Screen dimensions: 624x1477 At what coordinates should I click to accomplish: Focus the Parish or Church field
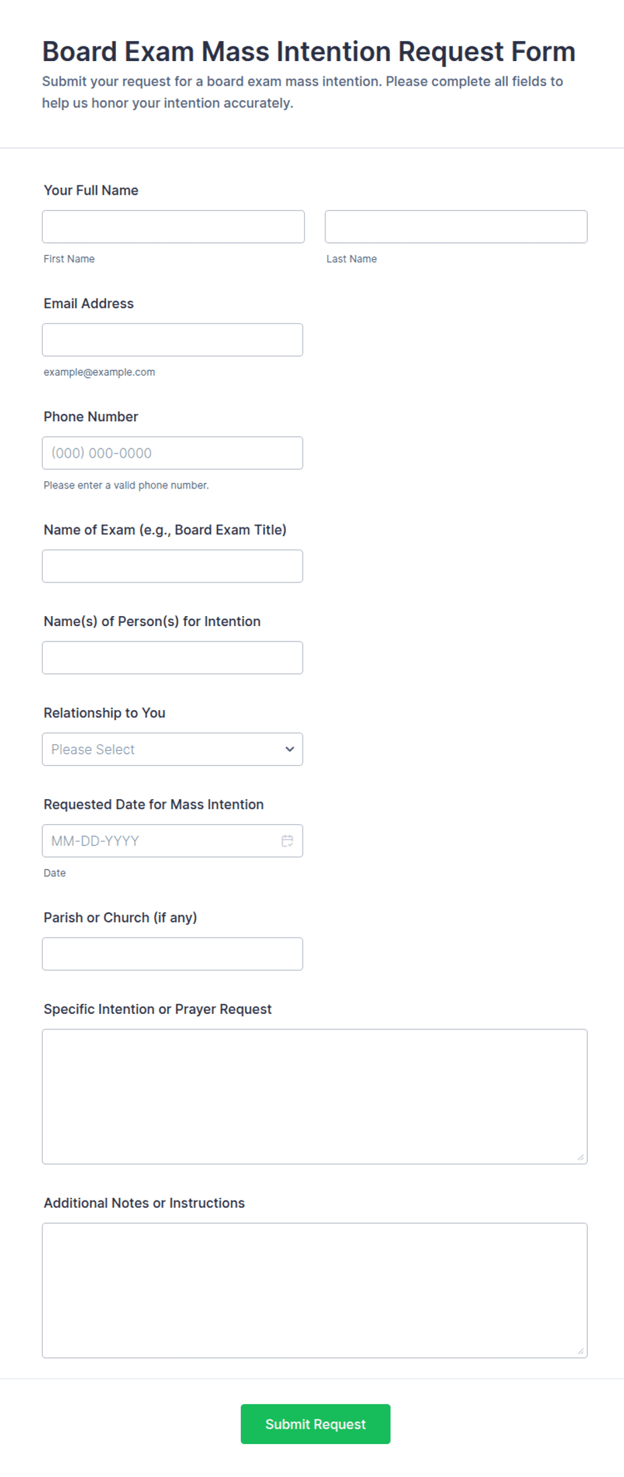pyautogui.click(x=172, y=954)
